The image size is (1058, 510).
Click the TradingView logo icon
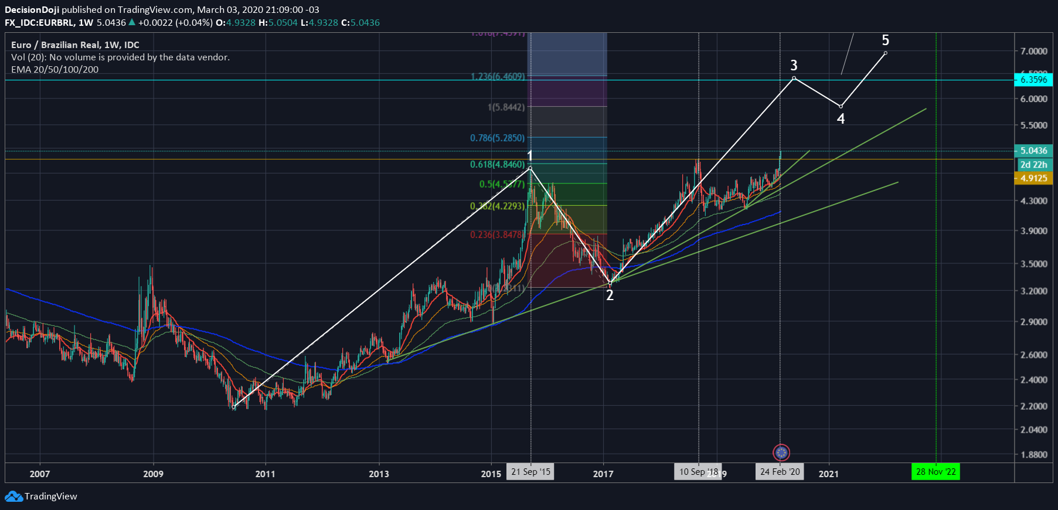pos(13,497)
